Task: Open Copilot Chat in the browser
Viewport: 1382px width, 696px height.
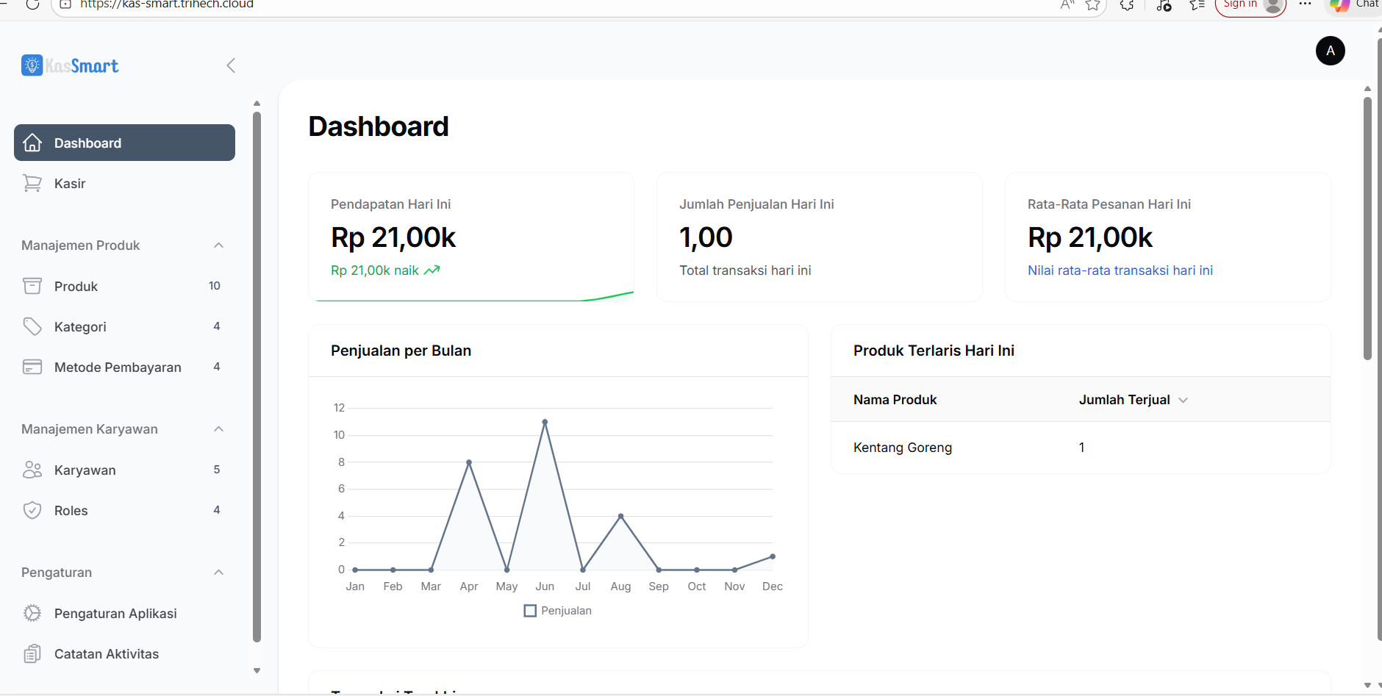Action: (x=1354, y=4)
